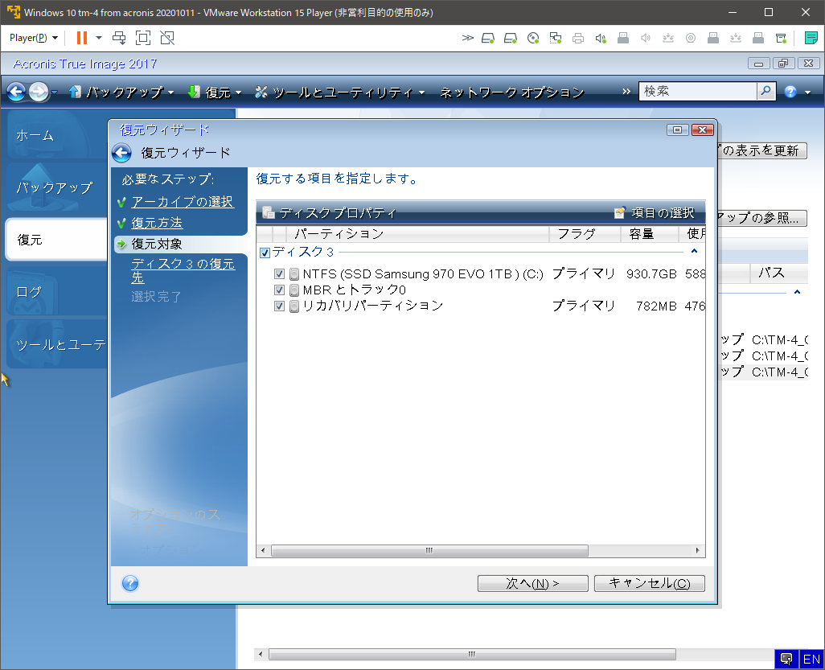Click partition list scroll right arrow

(x=698, y=550)
